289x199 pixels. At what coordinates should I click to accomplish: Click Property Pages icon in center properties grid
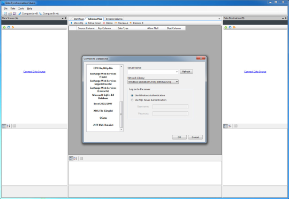click(x=81, y=158)
